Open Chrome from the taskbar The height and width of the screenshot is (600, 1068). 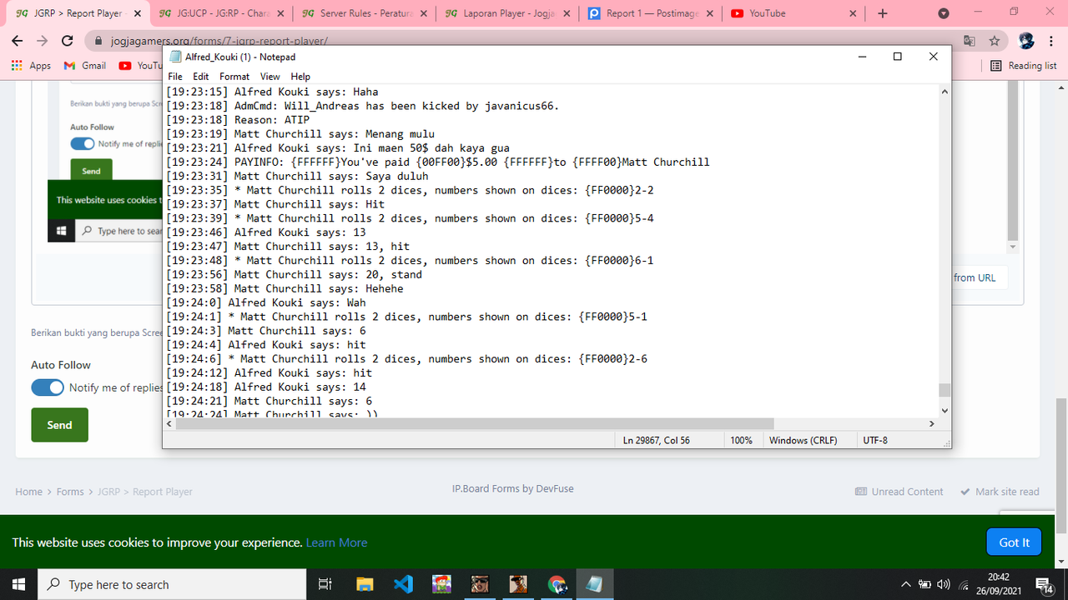point(557,584)
